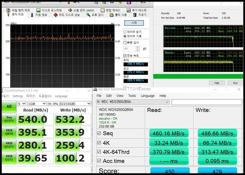Run the 4KiB Q1T1 test

[x=9, y=158]
